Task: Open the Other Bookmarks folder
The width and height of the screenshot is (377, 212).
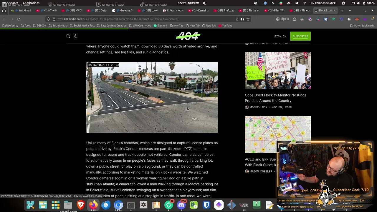Action: coord(362,26)
